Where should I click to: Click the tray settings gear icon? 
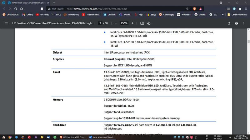pos(187,137)
